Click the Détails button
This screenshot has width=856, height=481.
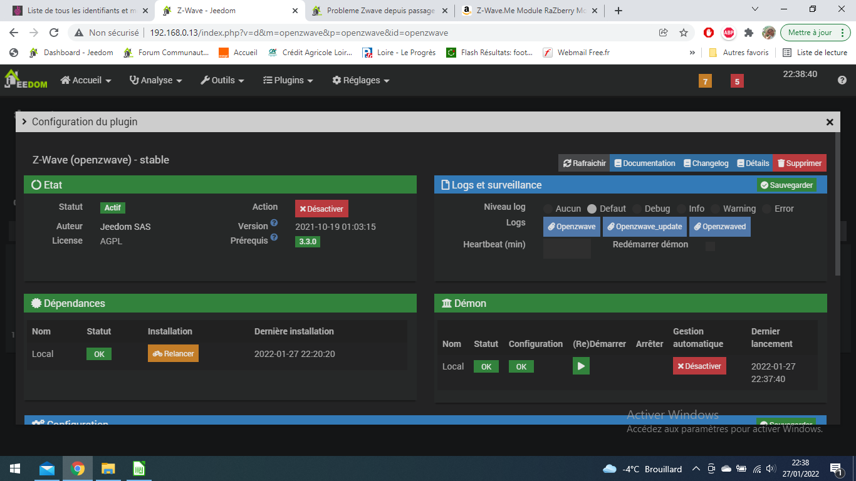753,163
